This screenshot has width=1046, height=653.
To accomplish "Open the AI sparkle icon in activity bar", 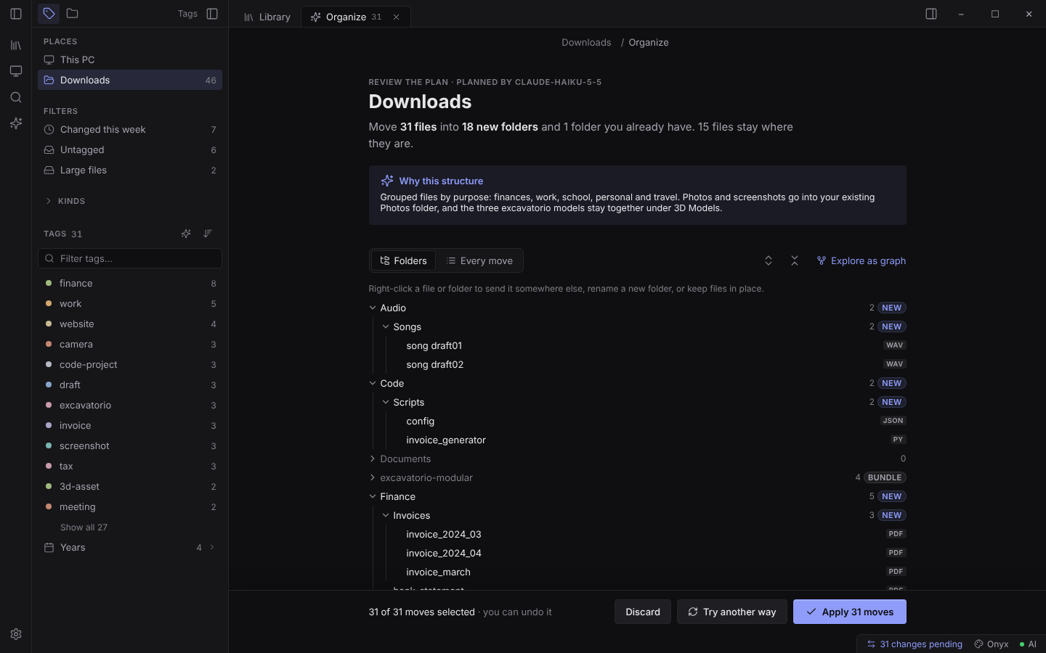I will point(16,123).
